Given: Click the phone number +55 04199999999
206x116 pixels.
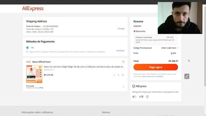Looking at the screenshot, I should click(x=50, y=26).
